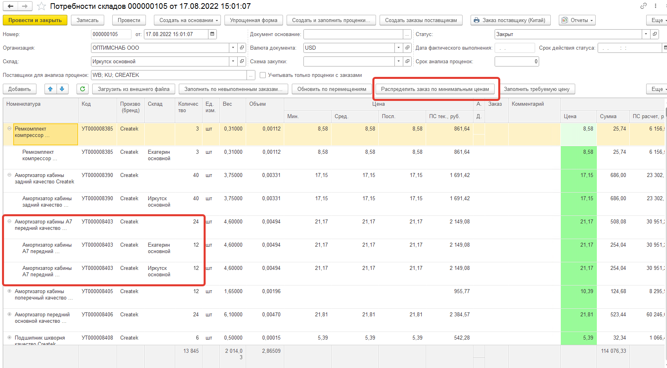
Task: Click the link icon in top right
Action: point(643,6)
